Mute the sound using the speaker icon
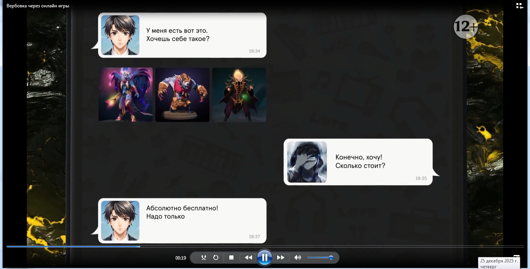The image size is (530, 269). point(298,258)
